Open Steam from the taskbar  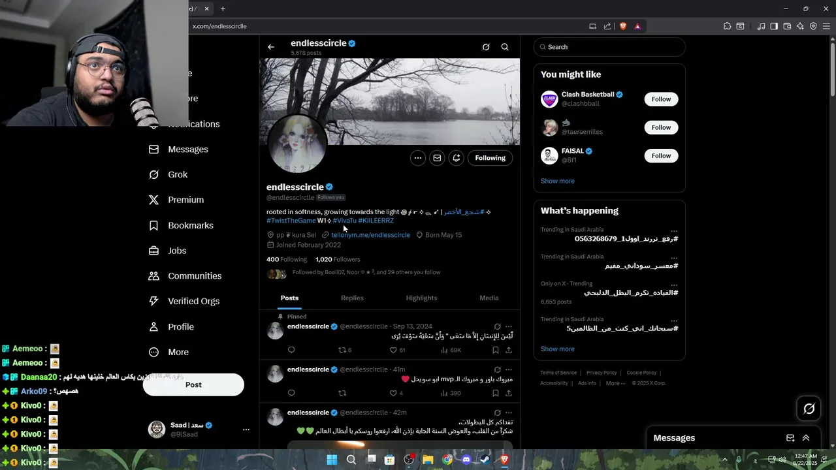coord(485,460)
